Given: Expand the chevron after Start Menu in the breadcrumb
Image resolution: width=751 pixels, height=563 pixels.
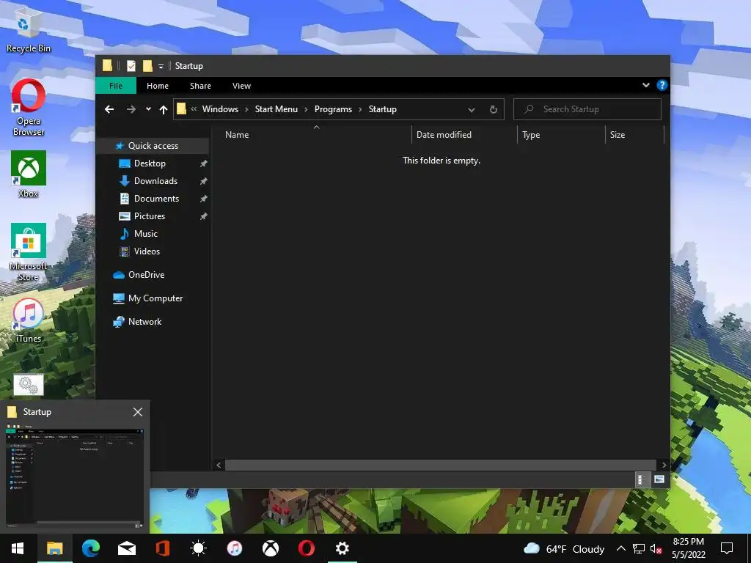Looking at the screenshot, I should coord(306,110).
